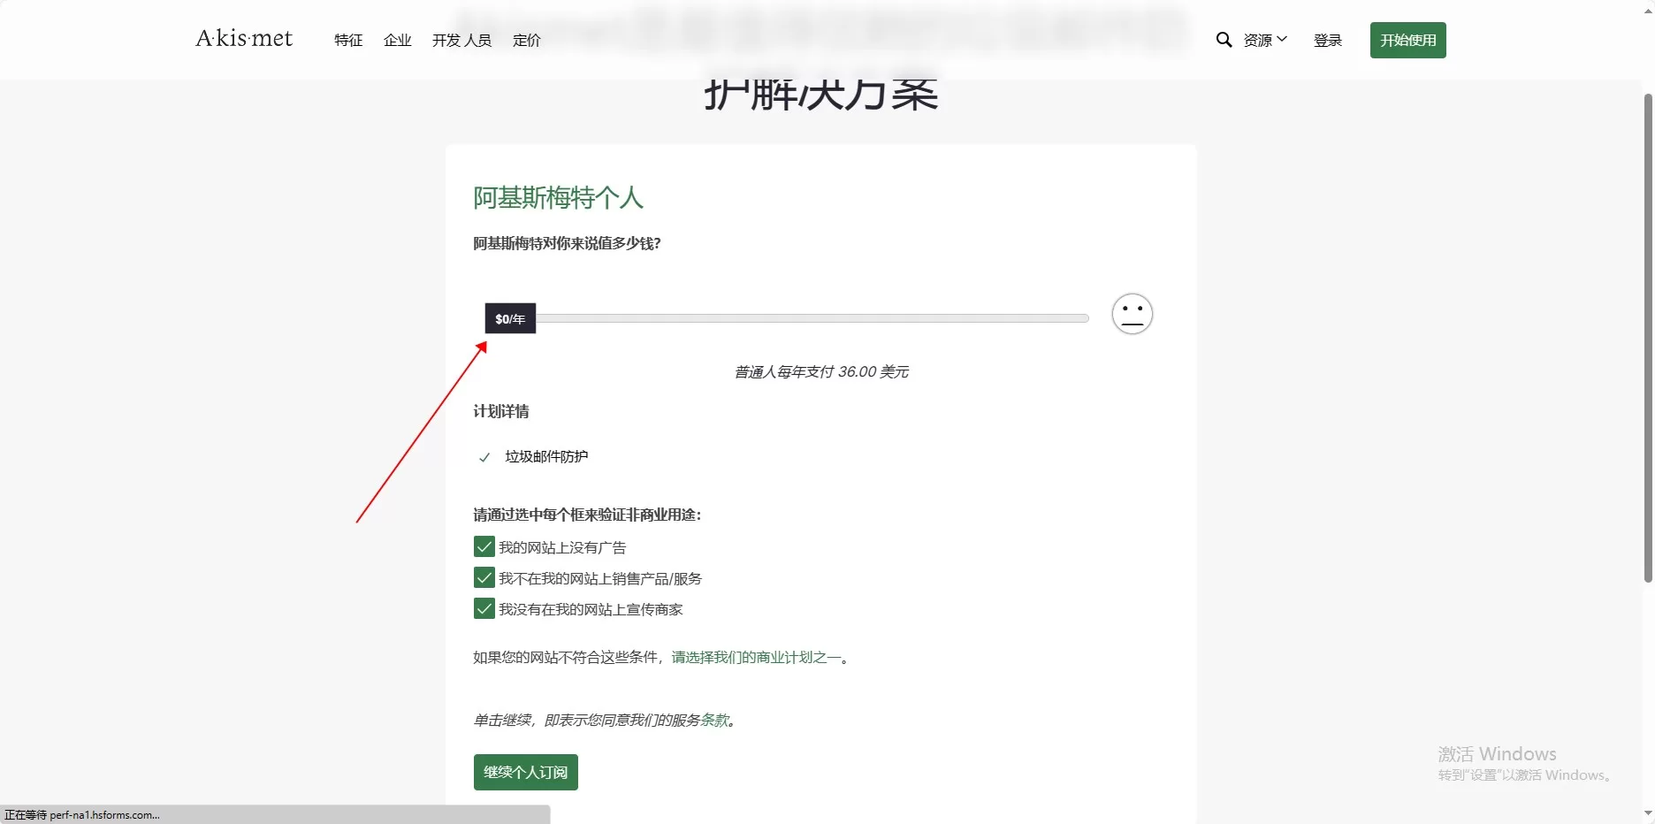Open the 请选择我们的商业计划之一 link
Image resolution: width=1655 pixels, height=824 pixels.
click(757, 657)
